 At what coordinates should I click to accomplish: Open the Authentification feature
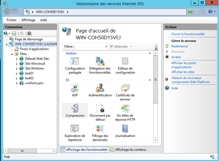coord(100,88)
